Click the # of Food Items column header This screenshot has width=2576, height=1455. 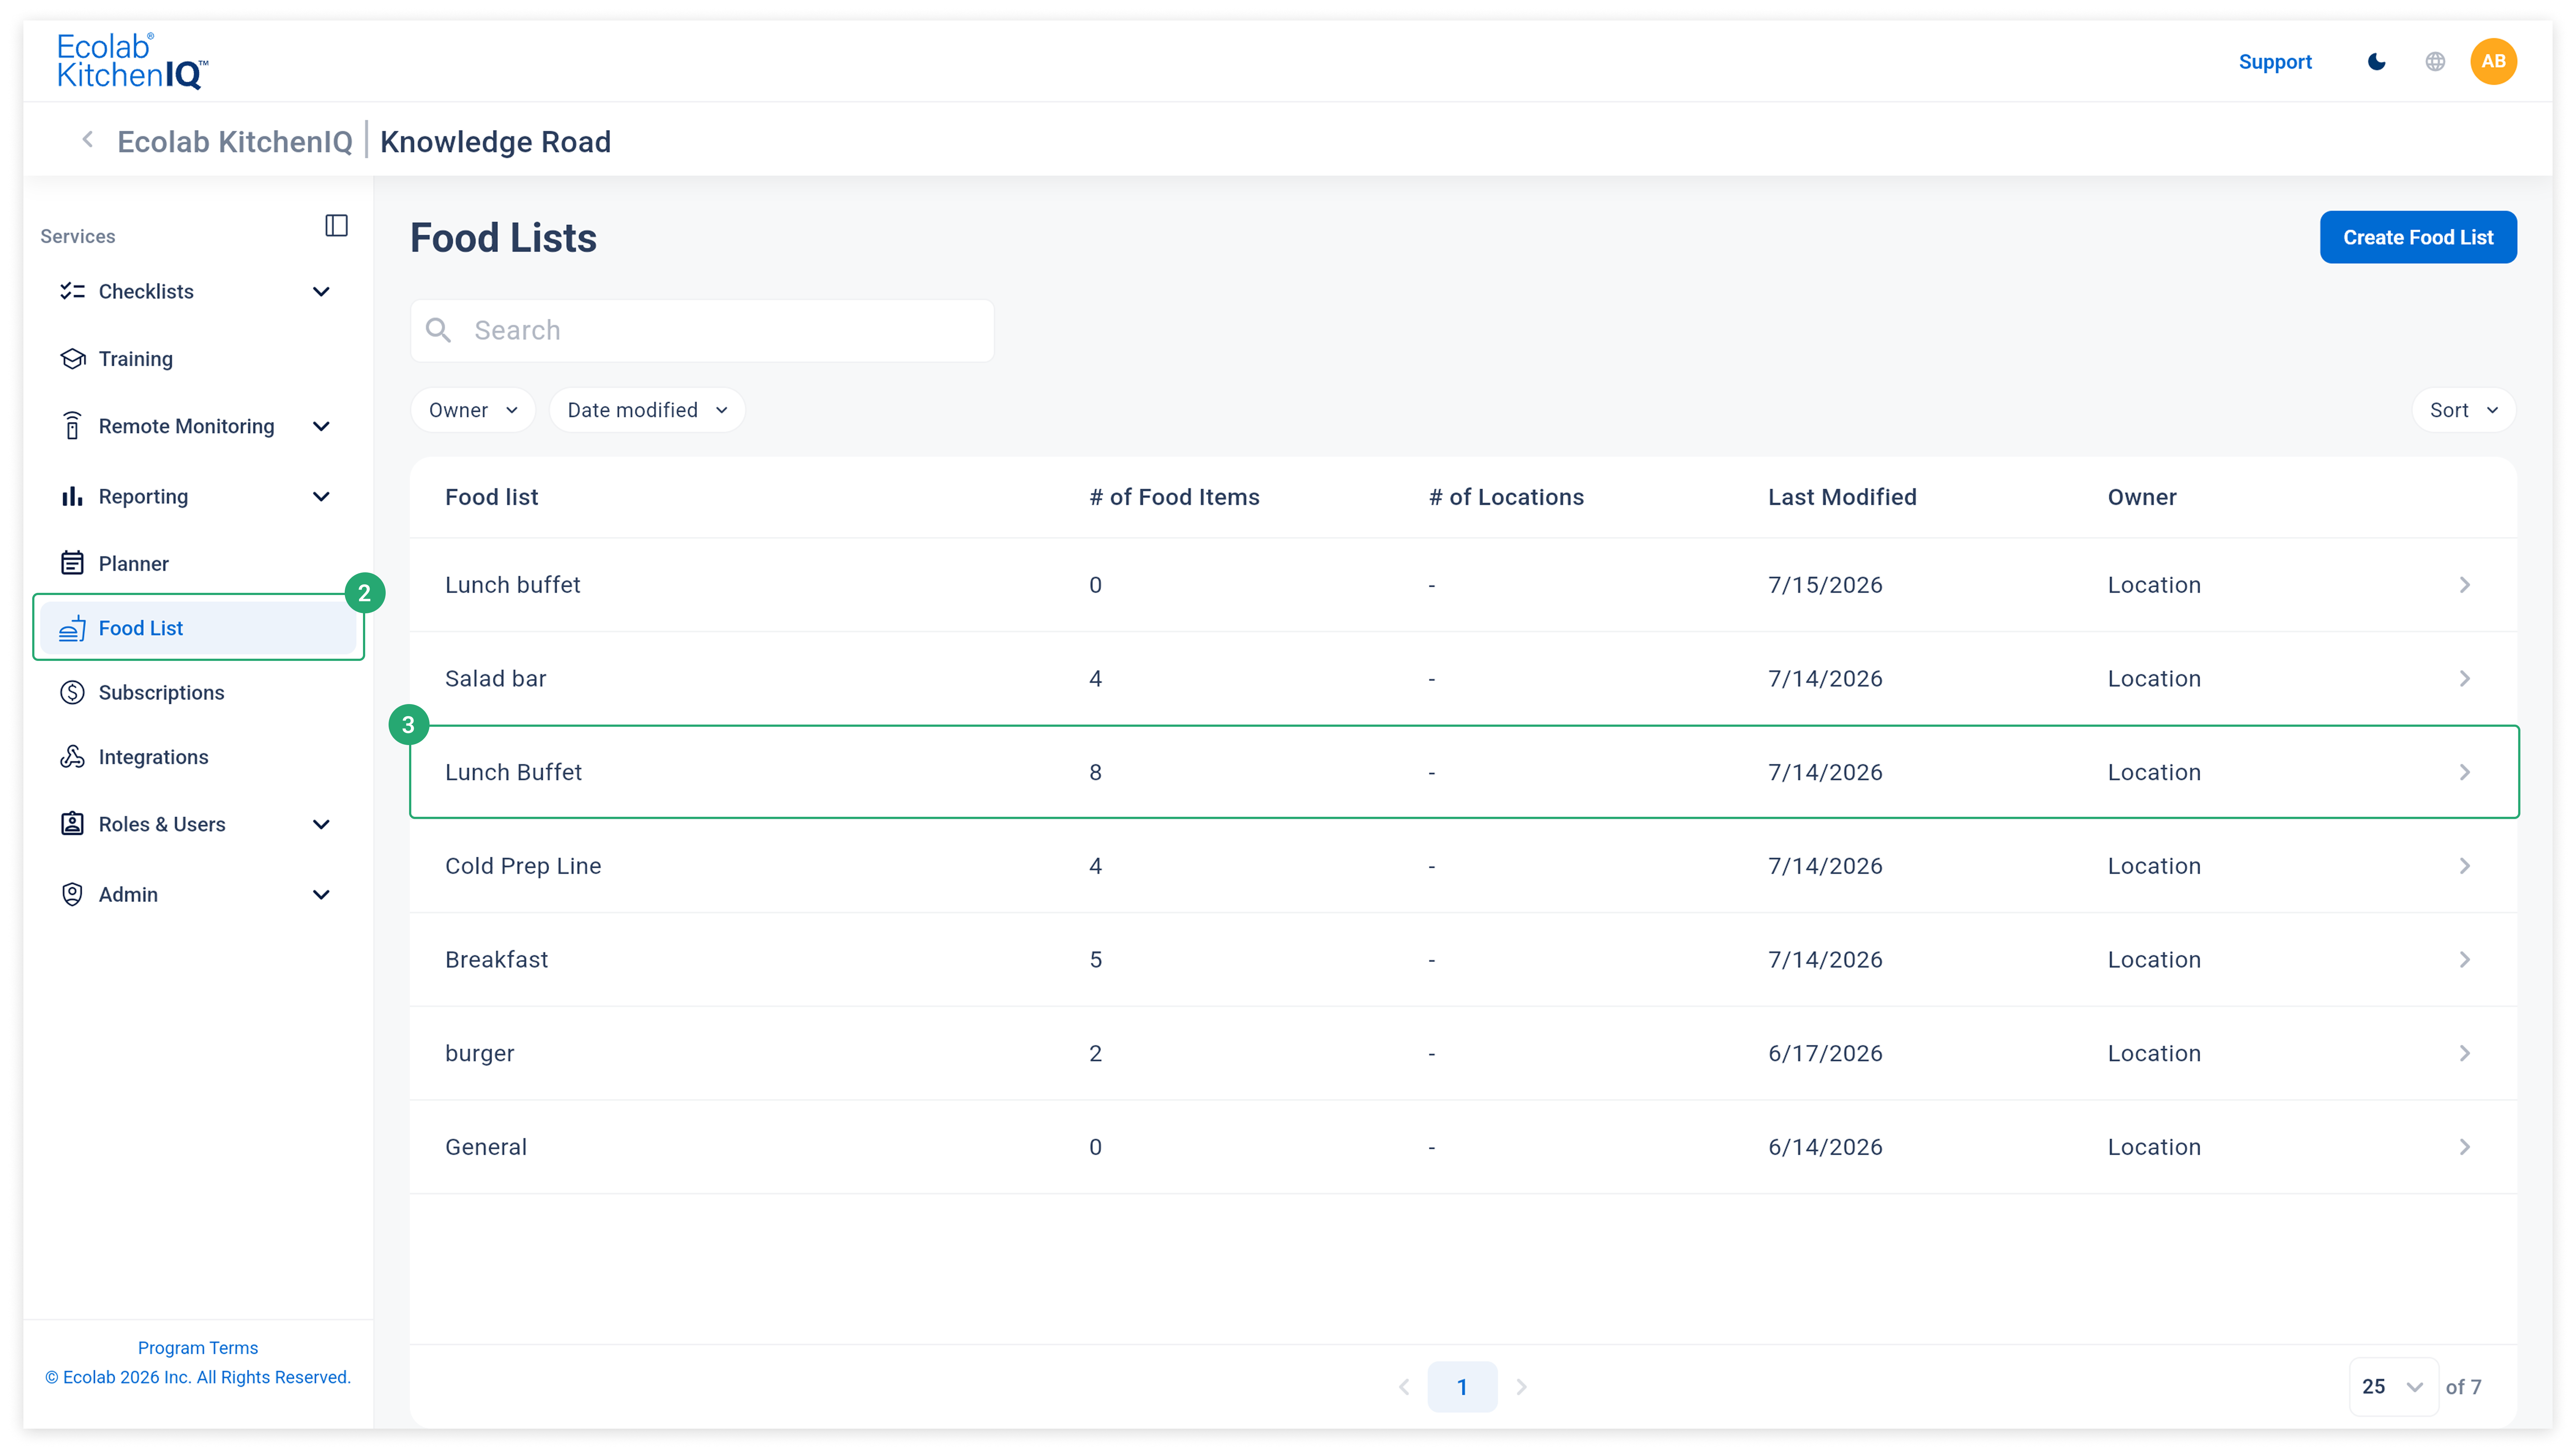[x=1174, y=497]
